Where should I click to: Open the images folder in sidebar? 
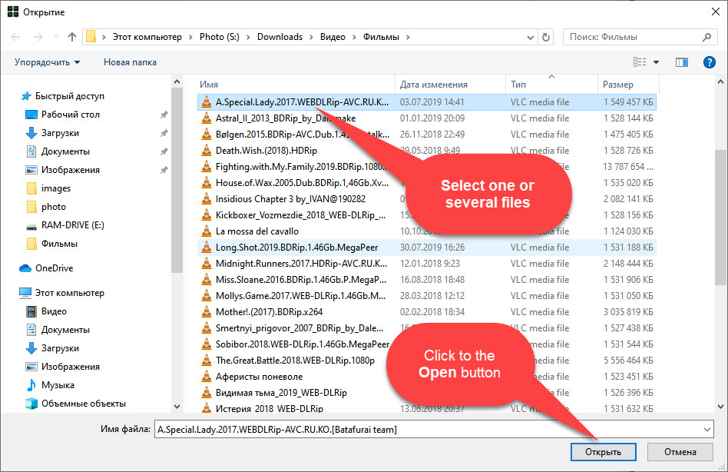[x=56, y=188]
